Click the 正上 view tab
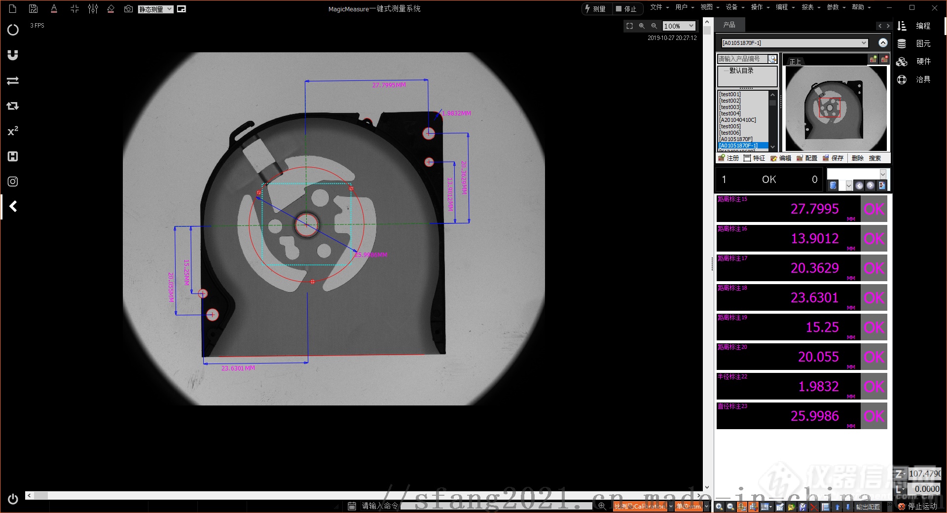Viewport: 947px width, 513px height. point(795,62)
